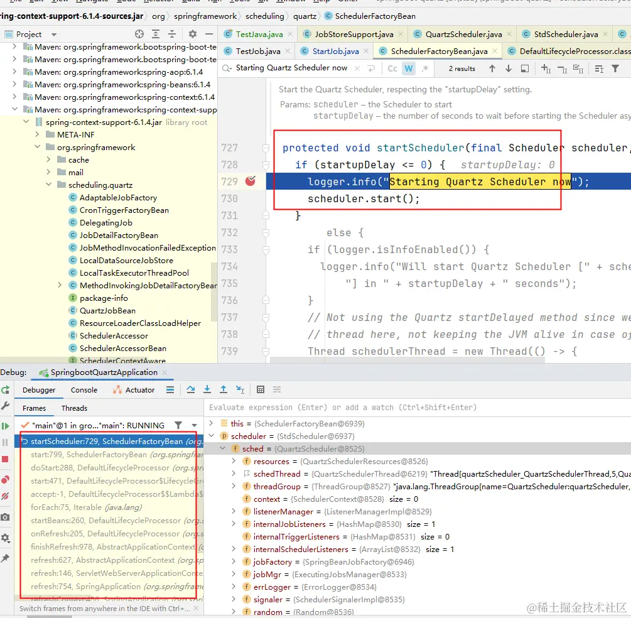Toggle Regex search option
The height and width of the screenshot is (618, 631).
[425, 69]
